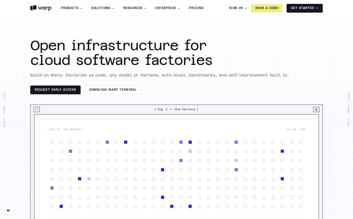Click Request Early Access
Screen dimensions: 353x219
(x=55, y=90)
